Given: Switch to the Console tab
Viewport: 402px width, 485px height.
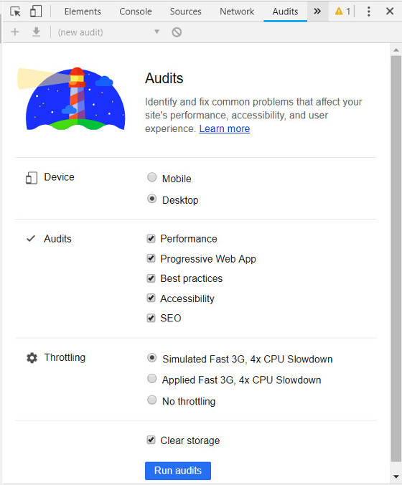Looking at the screenshot, I should (136, 11).
